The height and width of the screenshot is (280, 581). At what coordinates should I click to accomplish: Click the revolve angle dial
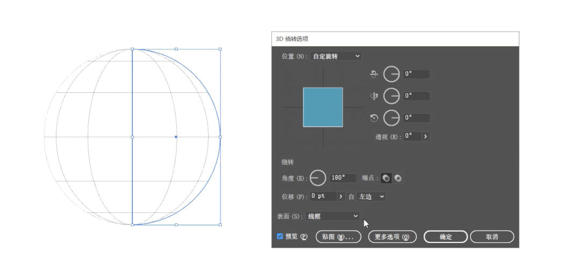(x=317, y=178)
